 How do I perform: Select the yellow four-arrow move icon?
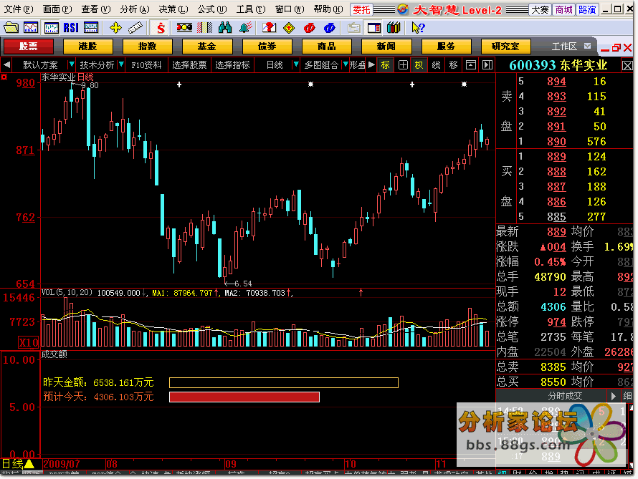(x=115, y=28)
